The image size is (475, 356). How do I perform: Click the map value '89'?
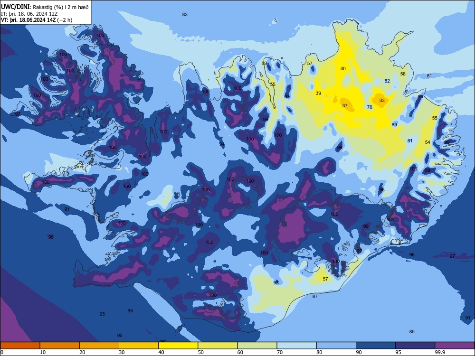click(x=394, y=125)
